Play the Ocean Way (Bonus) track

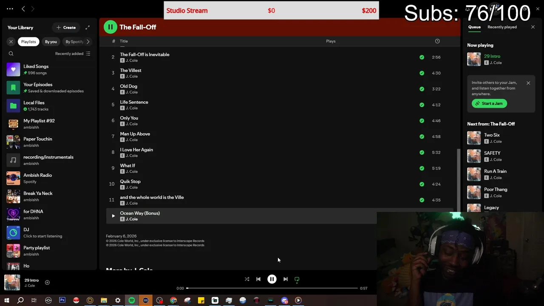click(113, 216)
